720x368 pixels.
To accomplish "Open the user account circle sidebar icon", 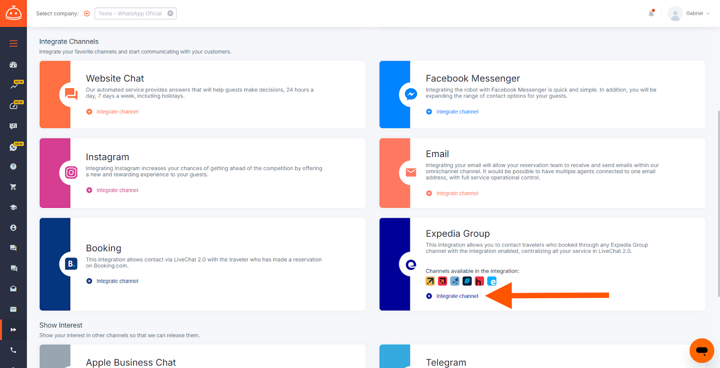I will coord(13,228).
